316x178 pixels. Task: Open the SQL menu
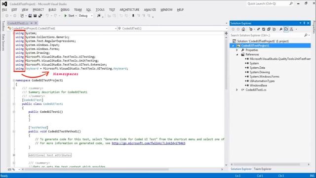pos(88,10)
